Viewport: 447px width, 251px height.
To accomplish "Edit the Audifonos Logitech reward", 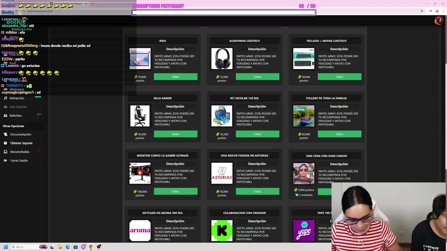I will tap(257, 77).
